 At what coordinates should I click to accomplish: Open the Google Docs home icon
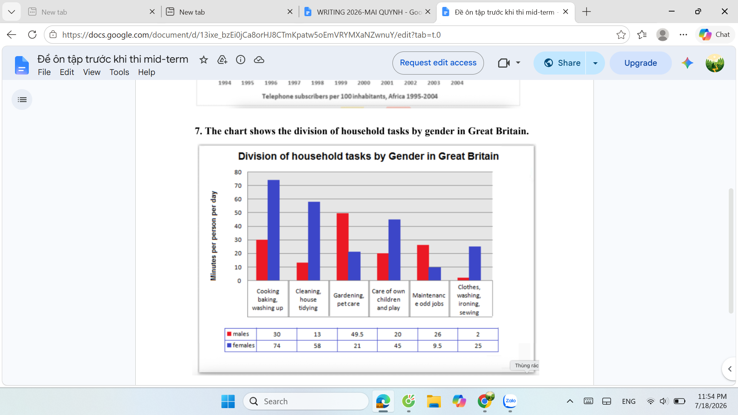click(22, 65)
